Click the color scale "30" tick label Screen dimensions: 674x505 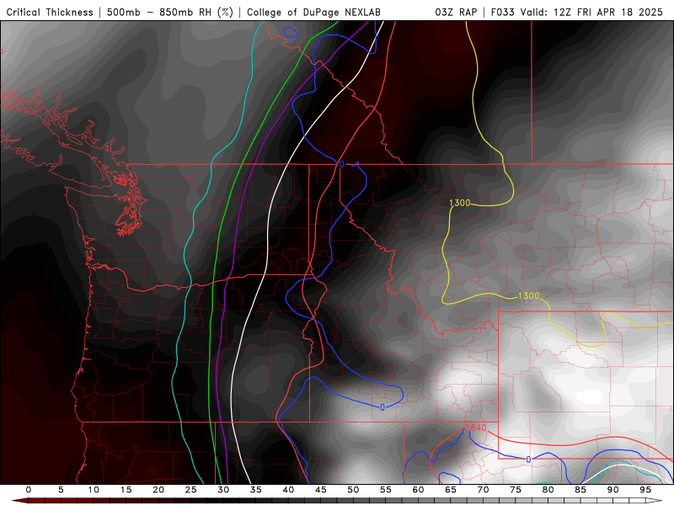(223, 490)
